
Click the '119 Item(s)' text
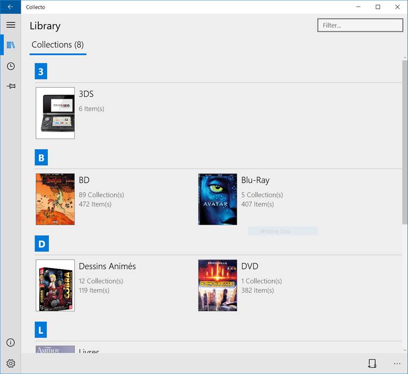coord(94,290)
